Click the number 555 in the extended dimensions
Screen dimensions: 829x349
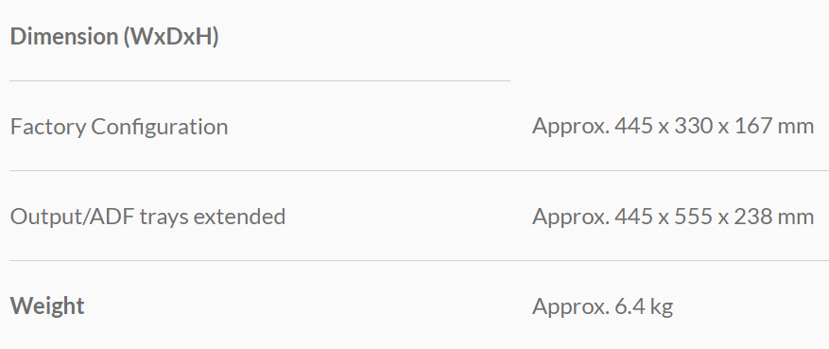click(x=694, y=216)
